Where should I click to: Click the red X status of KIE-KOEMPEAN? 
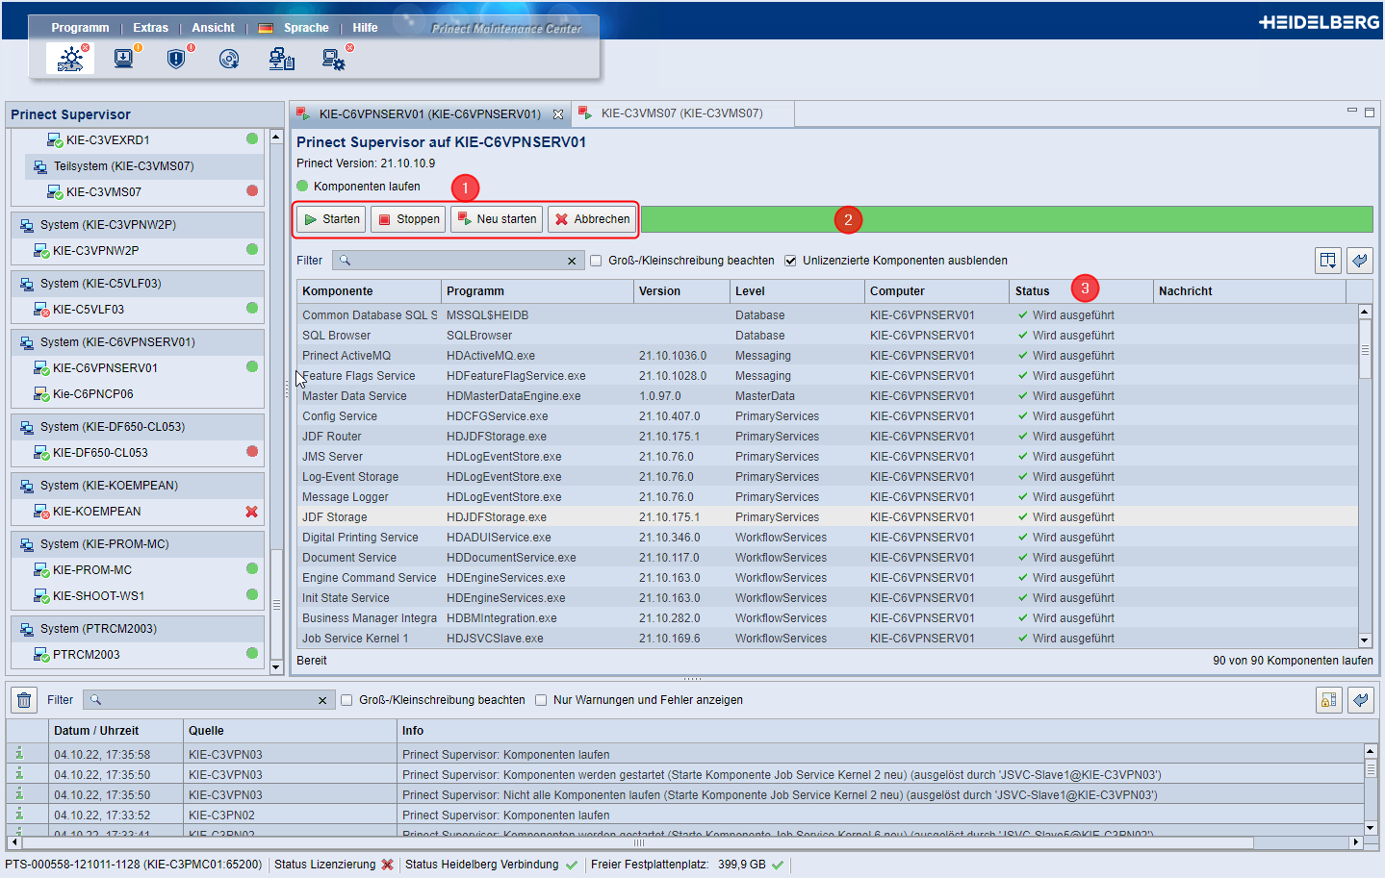(252, 512)
